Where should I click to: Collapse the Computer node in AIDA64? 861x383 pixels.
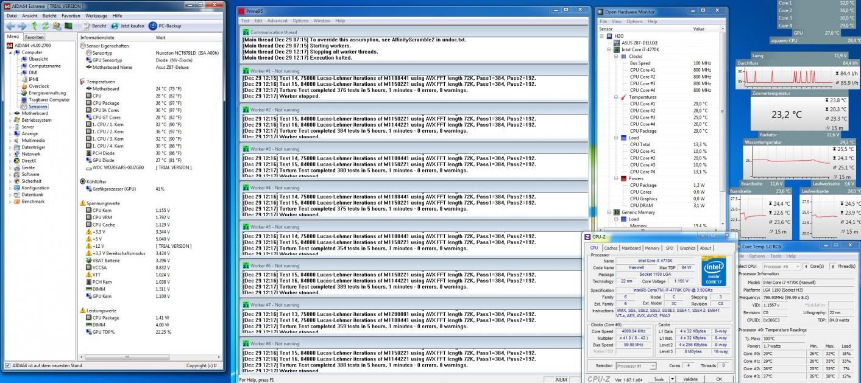pos(10,52)
